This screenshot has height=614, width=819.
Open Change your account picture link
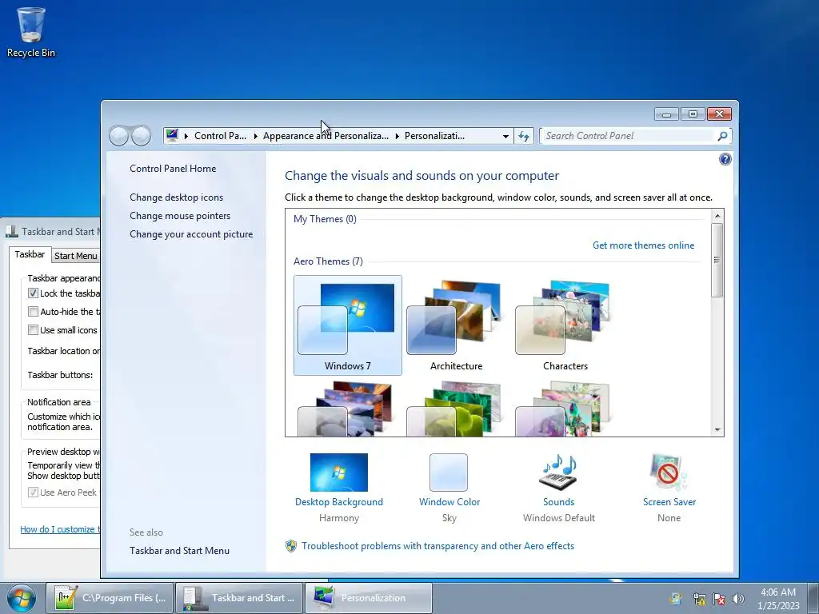coord(191,234)
